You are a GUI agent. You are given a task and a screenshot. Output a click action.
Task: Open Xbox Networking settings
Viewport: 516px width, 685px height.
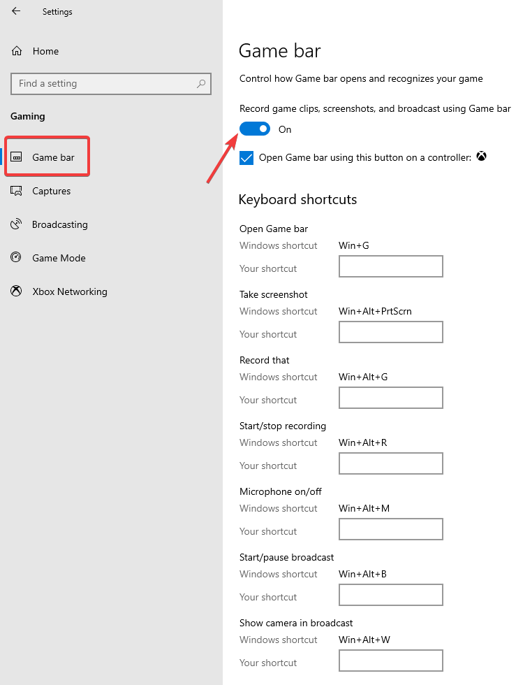click(69, 291)
